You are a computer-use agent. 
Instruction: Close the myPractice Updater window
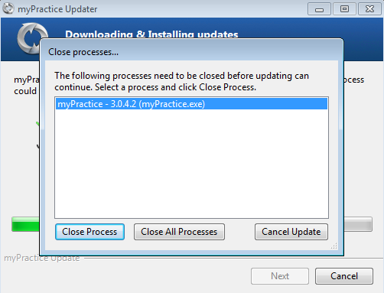(x=369, y=9)
